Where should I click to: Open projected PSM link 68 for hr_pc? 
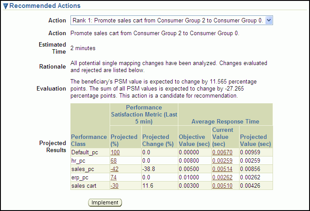point(113,160)
